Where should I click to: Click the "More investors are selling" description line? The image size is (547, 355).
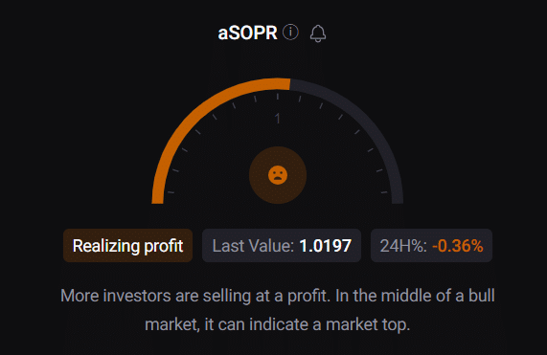pos(278,296)
